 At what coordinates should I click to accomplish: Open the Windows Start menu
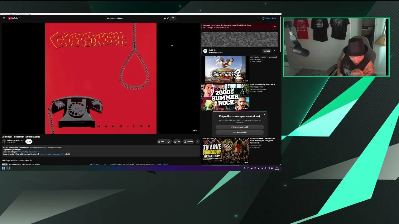click(x=3, y=168)
